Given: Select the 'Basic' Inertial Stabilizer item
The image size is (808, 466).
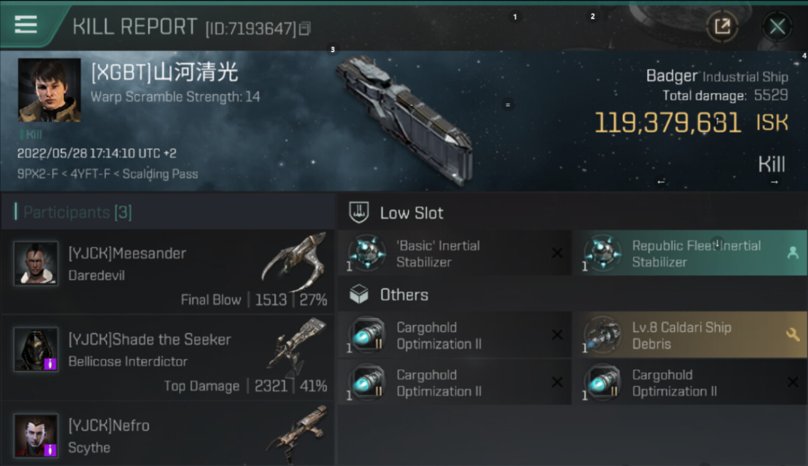Looking at the screenshot, I should 454,253.
